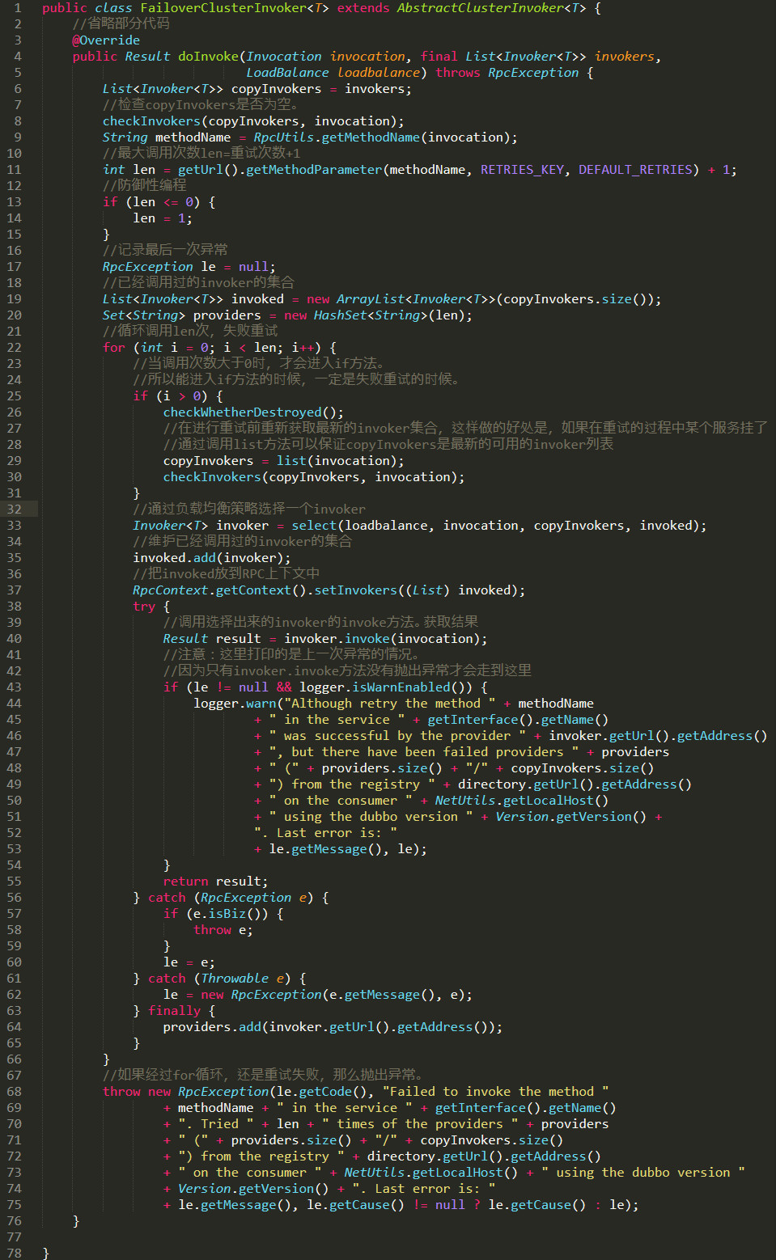Click the comment //把invoked放到RPC上下文中
Image resolution: width=776 pixels, height=1260 pixels.
click(227, 574)
